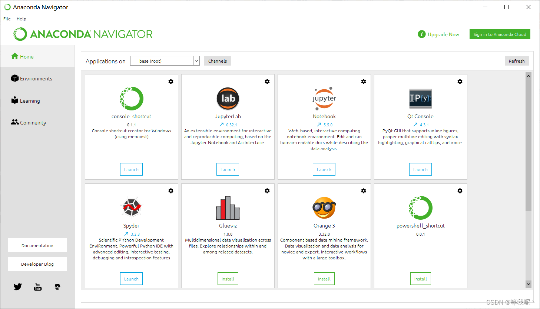Click the Orange 3 version 3.32.0 text

click(324, 234)
